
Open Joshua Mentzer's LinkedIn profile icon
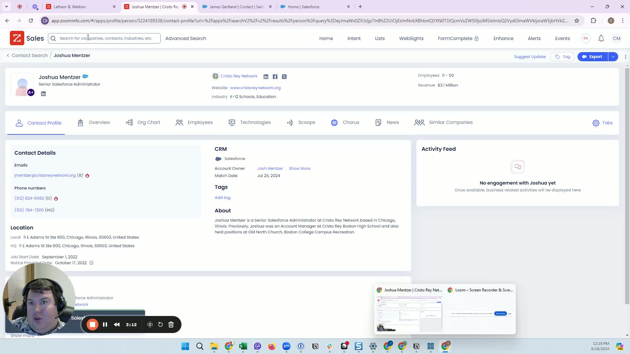[43, 94]
